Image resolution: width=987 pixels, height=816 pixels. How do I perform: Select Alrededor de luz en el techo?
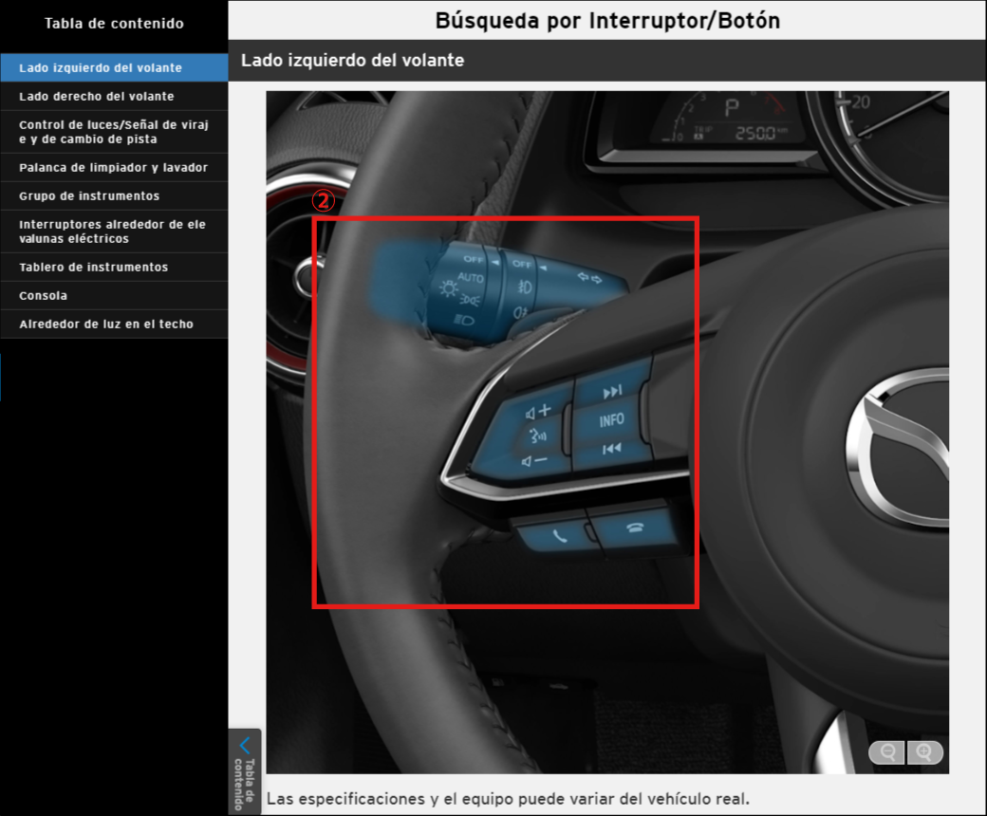coord(106,324)
